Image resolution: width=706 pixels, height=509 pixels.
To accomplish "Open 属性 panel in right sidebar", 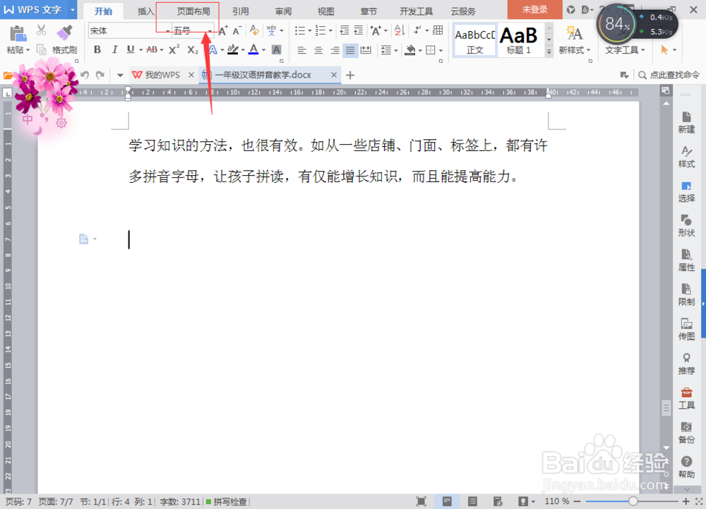I will coord(686,261).
